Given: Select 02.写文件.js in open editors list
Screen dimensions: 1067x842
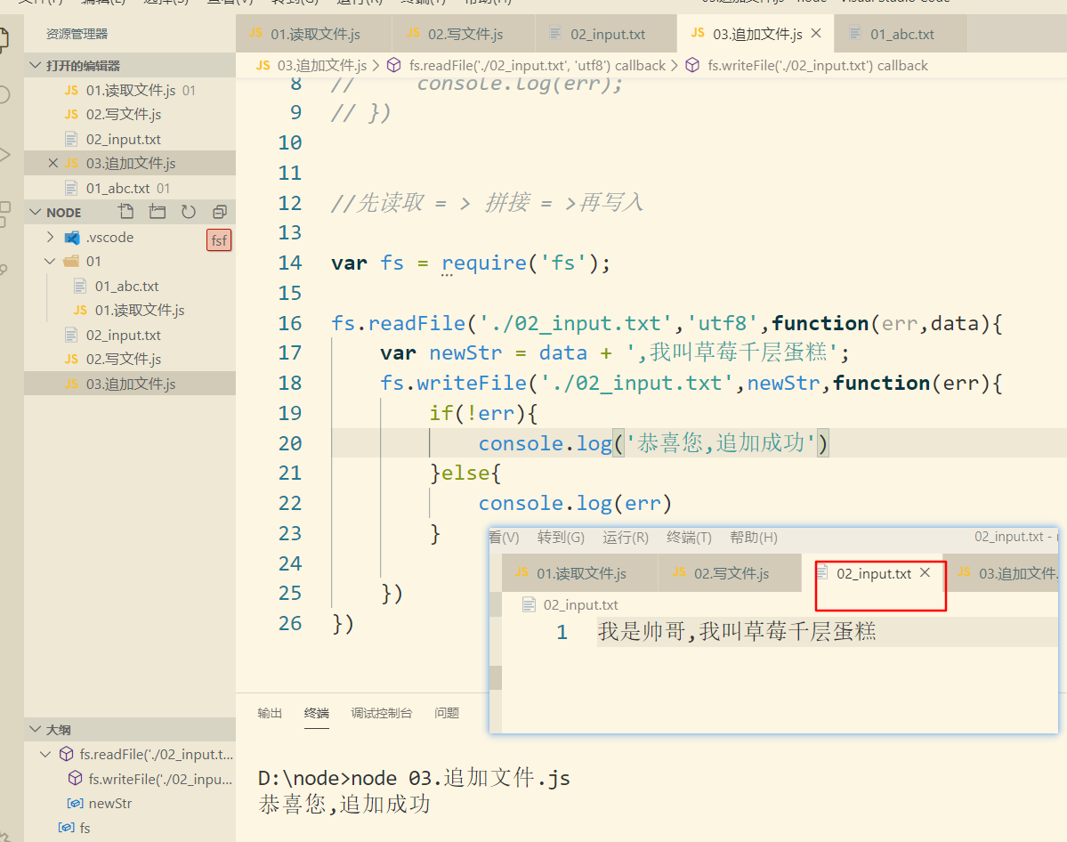Looking at the screenshot, I should pos(129,114).
